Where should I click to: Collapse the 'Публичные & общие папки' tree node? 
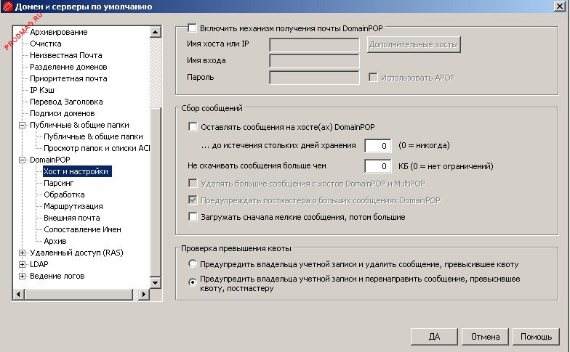coord(22,125)
